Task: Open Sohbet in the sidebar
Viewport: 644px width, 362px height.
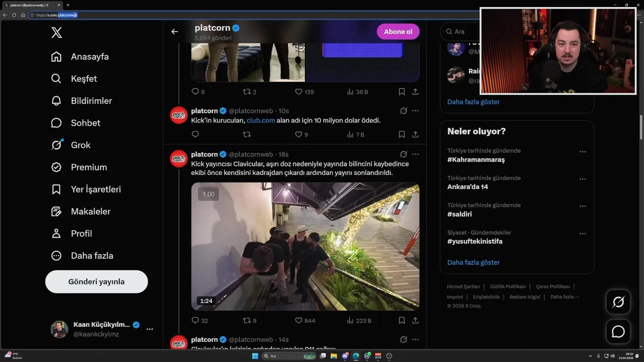Action: [x=76, y=123]
